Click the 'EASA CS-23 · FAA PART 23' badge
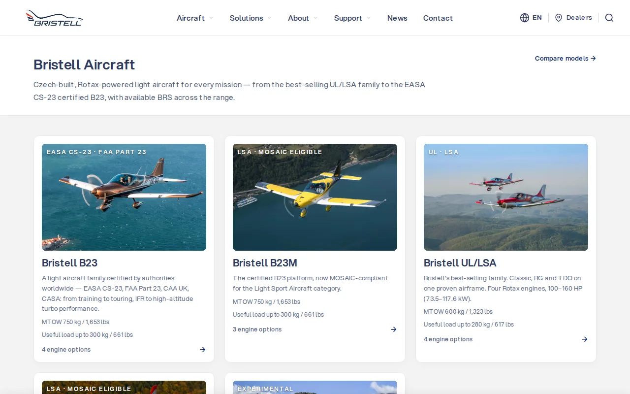This screenshot has height=394, width=630. 96,152
